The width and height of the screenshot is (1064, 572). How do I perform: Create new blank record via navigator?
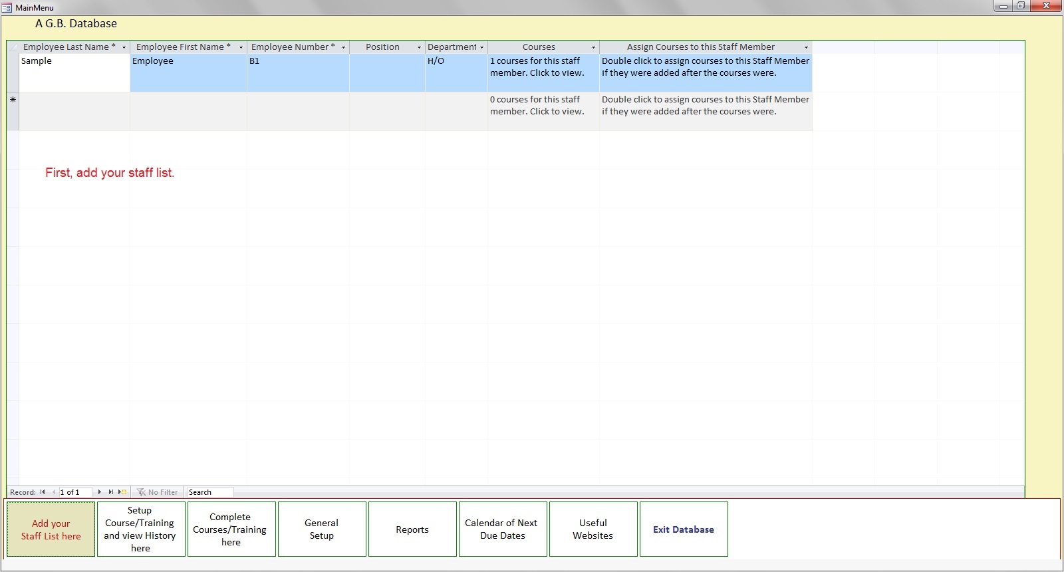pyautogui.click(x=122, y=492)
